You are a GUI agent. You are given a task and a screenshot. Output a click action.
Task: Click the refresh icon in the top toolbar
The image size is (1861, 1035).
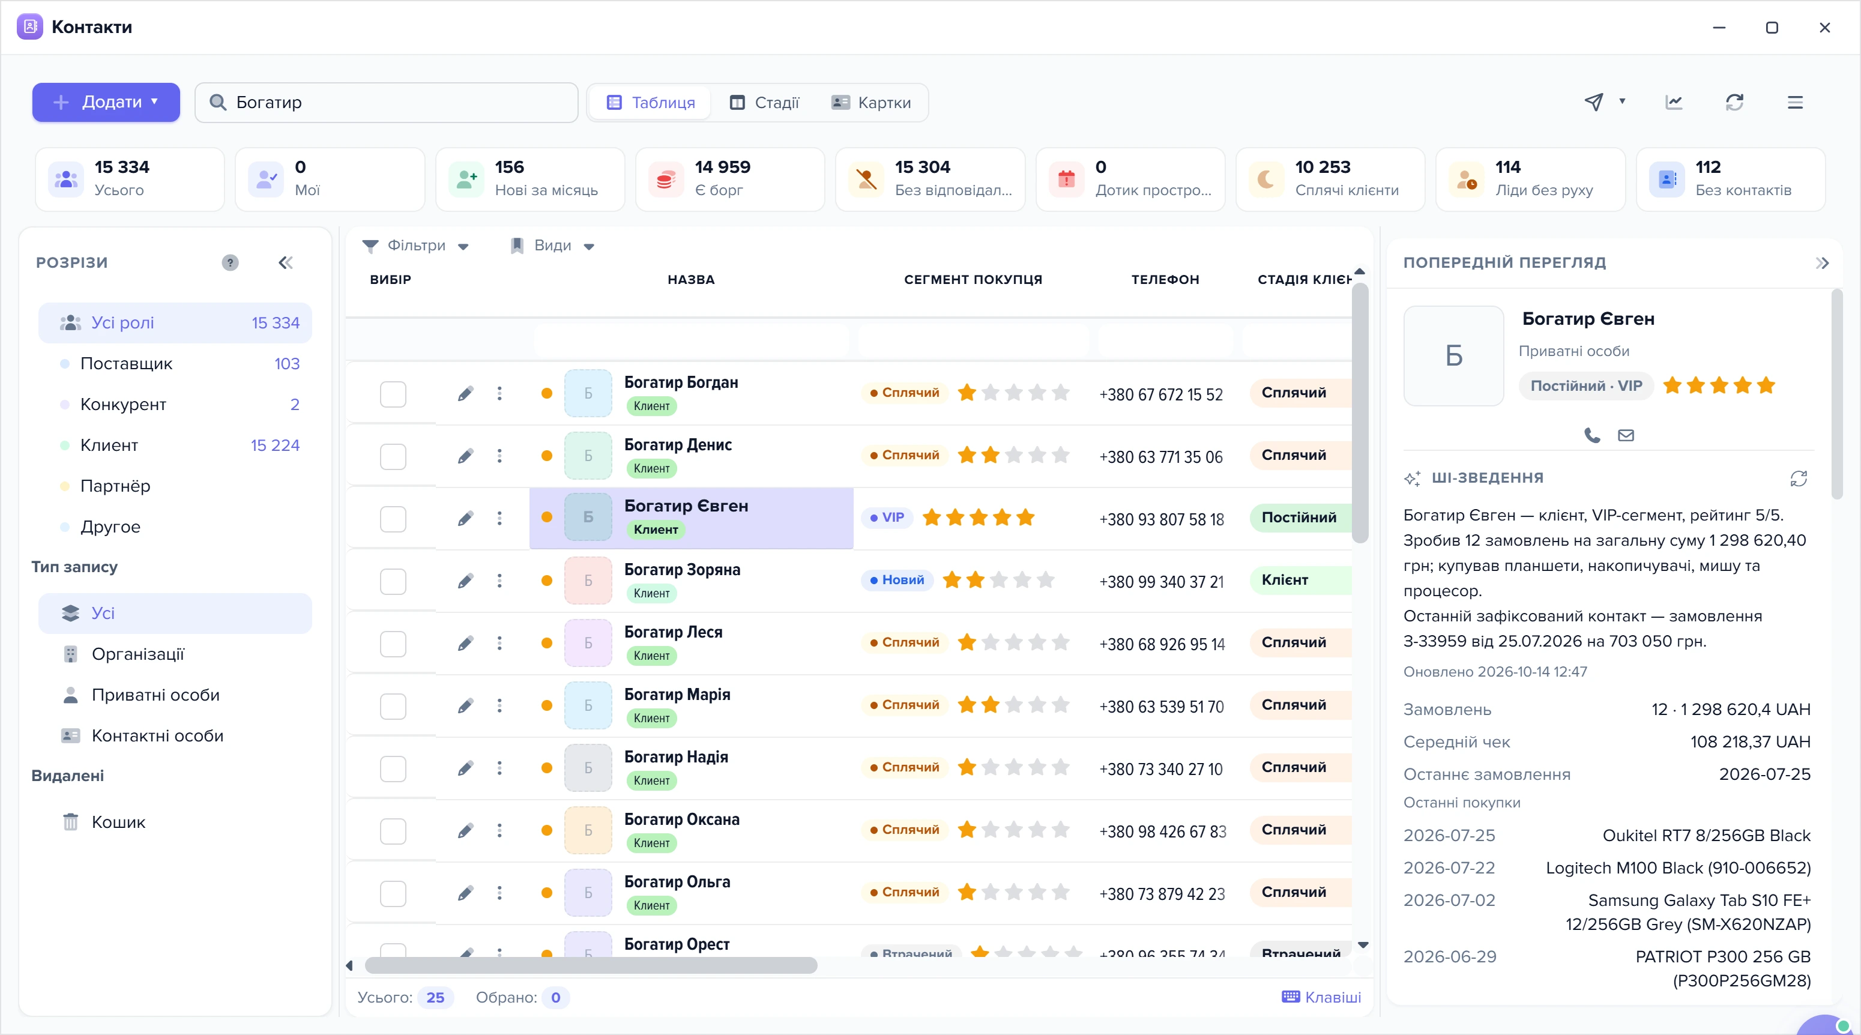(x=1734, y=103)
